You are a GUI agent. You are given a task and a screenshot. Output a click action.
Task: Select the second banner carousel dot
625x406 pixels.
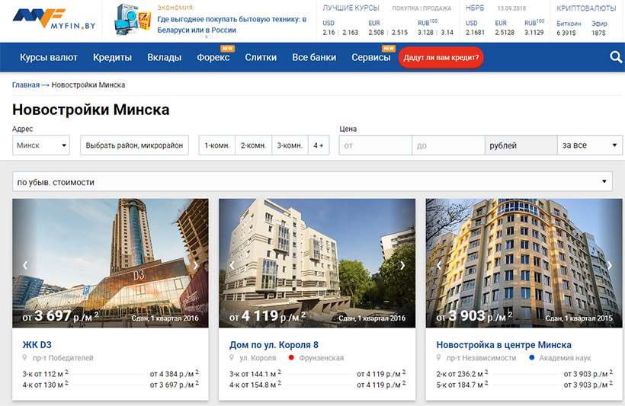(x=208, y=37)
